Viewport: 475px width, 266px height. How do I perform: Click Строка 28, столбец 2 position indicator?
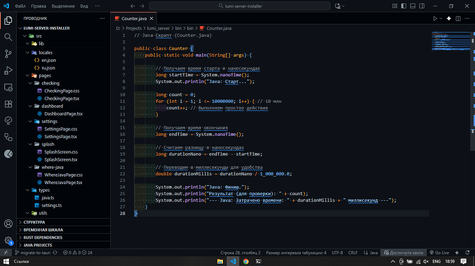[240, 252]
